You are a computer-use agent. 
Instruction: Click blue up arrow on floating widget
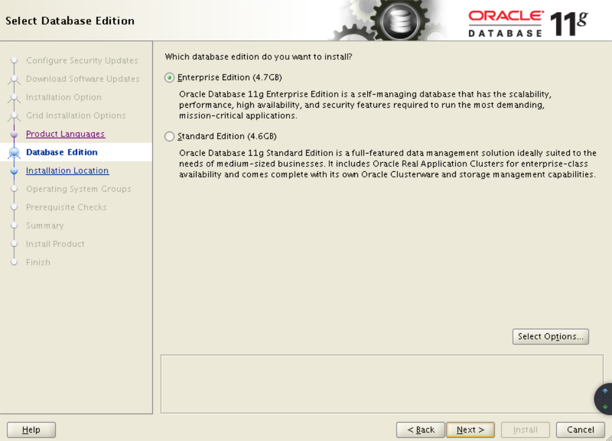click(x=605, y=391)
